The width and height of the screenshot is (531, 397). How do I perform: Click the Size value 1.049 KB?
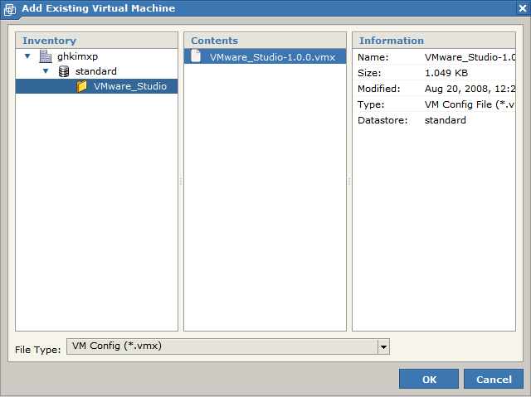click(446, 72)
